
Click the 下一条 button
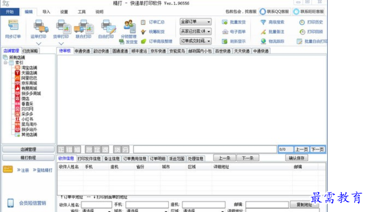click(x=248, y=158)
